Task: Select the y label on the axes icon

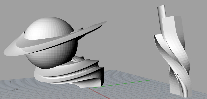Action: click(x=17, y=90)
